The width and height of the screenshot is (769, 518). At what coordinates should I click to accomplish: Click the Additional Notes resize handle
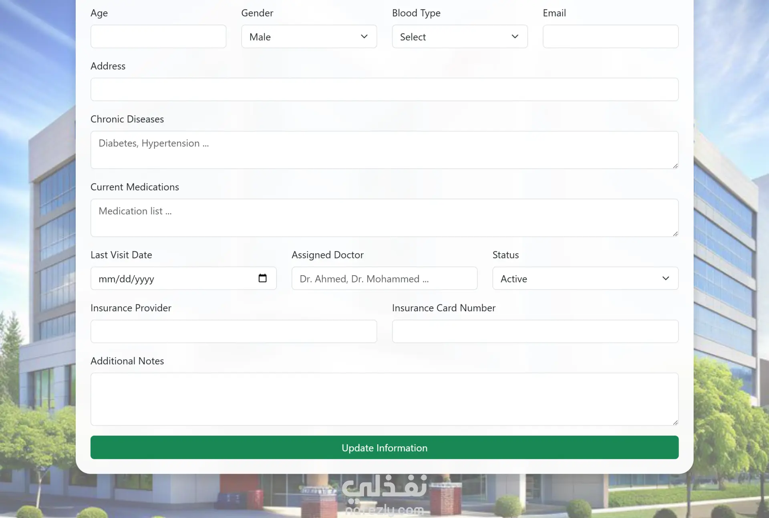pyautogui.click(x=675, y=422)
